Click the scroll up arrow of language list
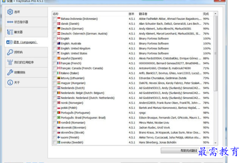The width and height of the screenshot is (242, 163). click(215, 14)
